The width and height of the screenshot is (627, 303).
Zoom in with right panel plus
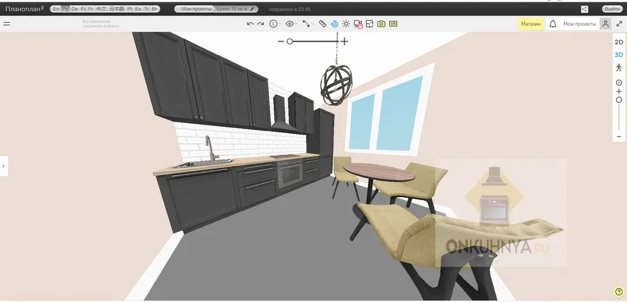pos(619,92)
